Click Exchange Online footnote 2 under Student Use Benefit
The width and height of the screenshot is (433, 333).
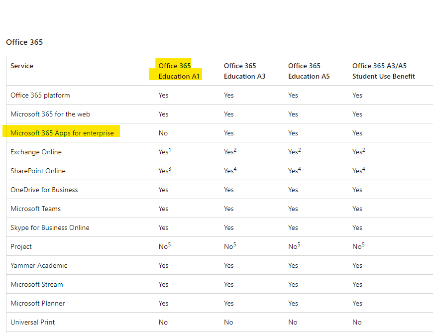click(x=359, y=151)
